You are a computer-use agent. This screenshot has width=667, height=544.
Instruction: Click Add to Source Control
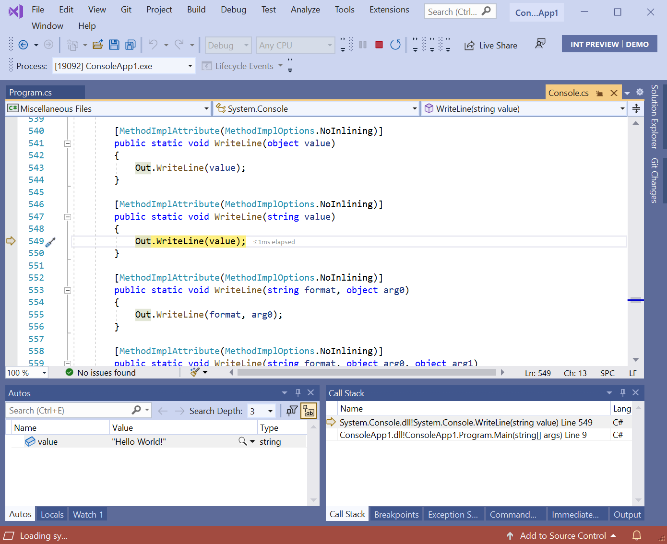(x=561, y=535)
